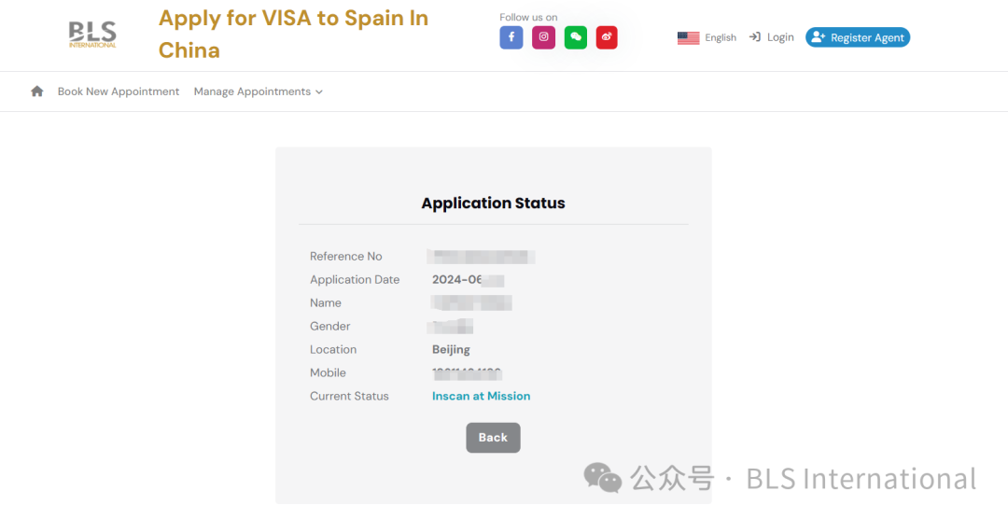This screenshot has height=519, width=1008.
Task: Click the home icon in navigation bar
Action: pos(37,91)
